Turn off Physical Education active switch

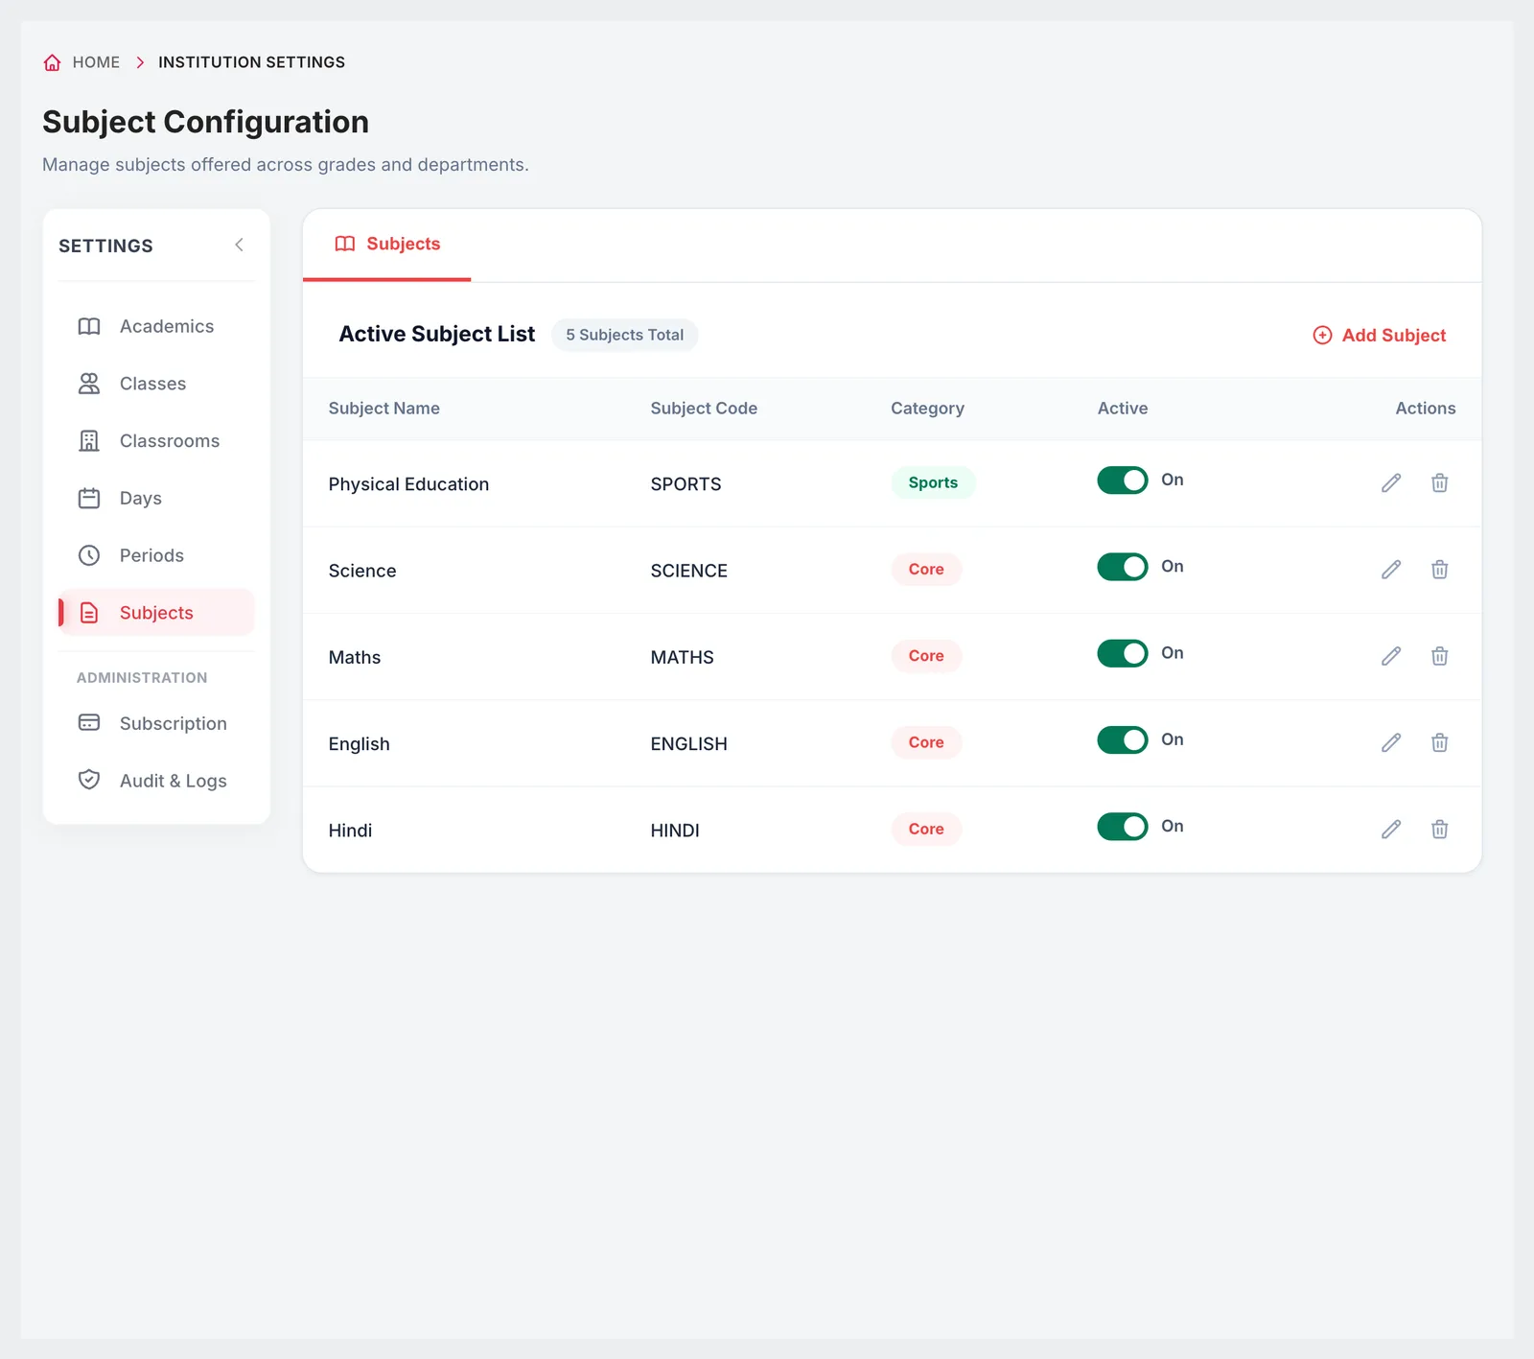point(1122,480)
